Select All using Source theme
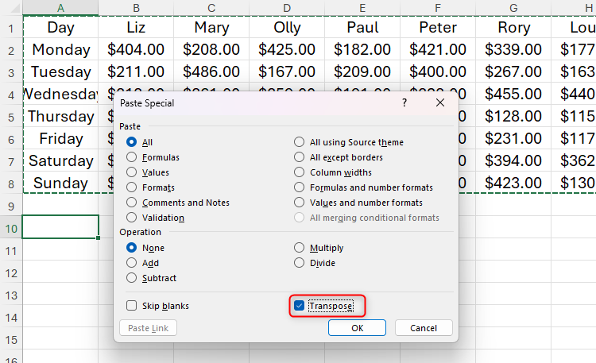The height and width of the screenshot is (363, 596). [x=299, y=142]
